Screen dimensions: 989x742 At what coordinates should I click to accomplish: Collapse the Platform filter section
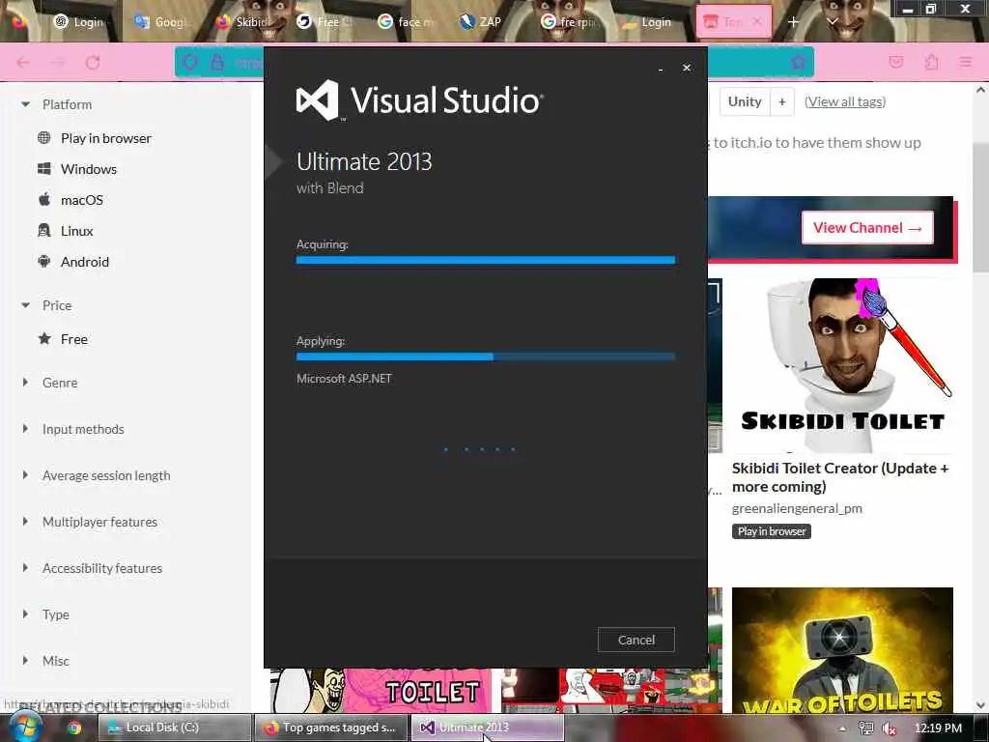tap(26, 104)
